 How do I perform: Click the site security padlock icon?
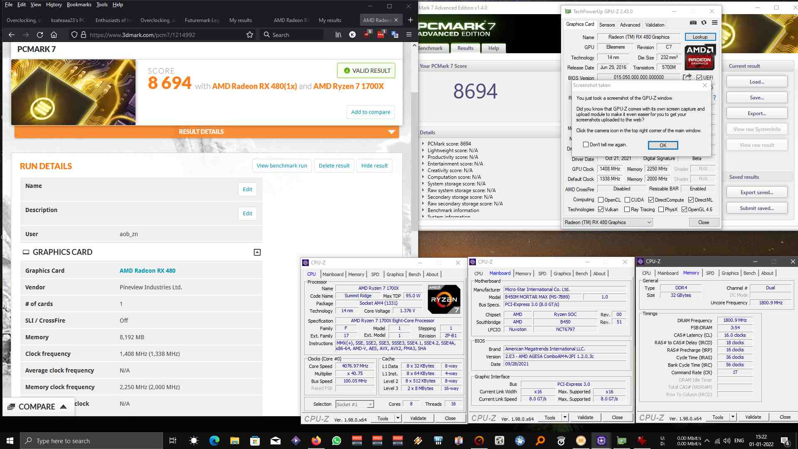[83, 35]
